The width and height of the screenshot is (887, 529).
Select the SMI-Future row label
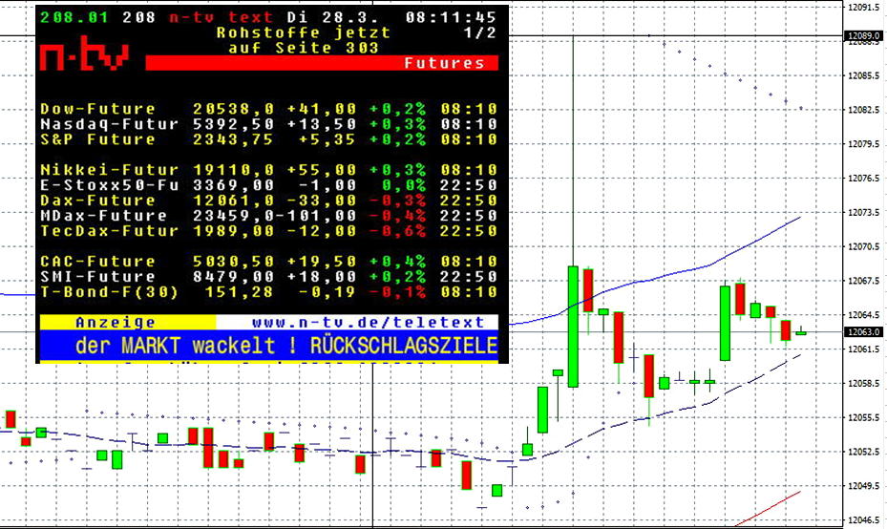point(97,277)
